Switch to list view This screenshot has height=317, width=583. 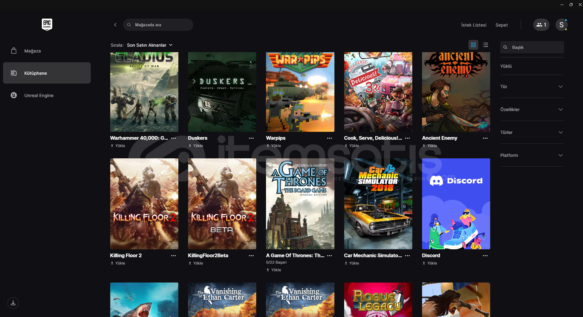coord(486,45)
